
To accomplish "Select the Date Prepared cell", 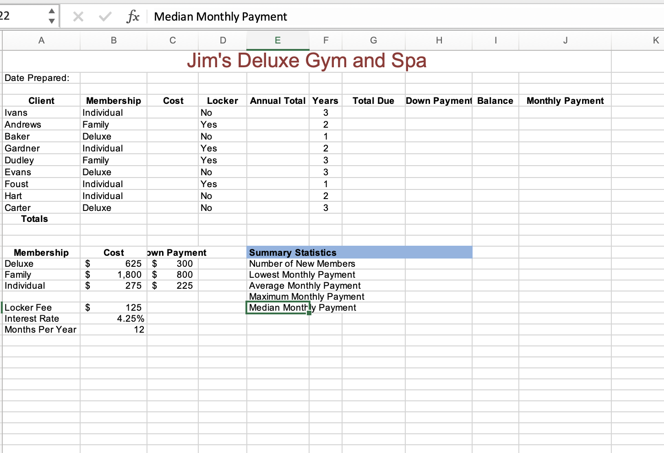I will (x=41, y=78).
